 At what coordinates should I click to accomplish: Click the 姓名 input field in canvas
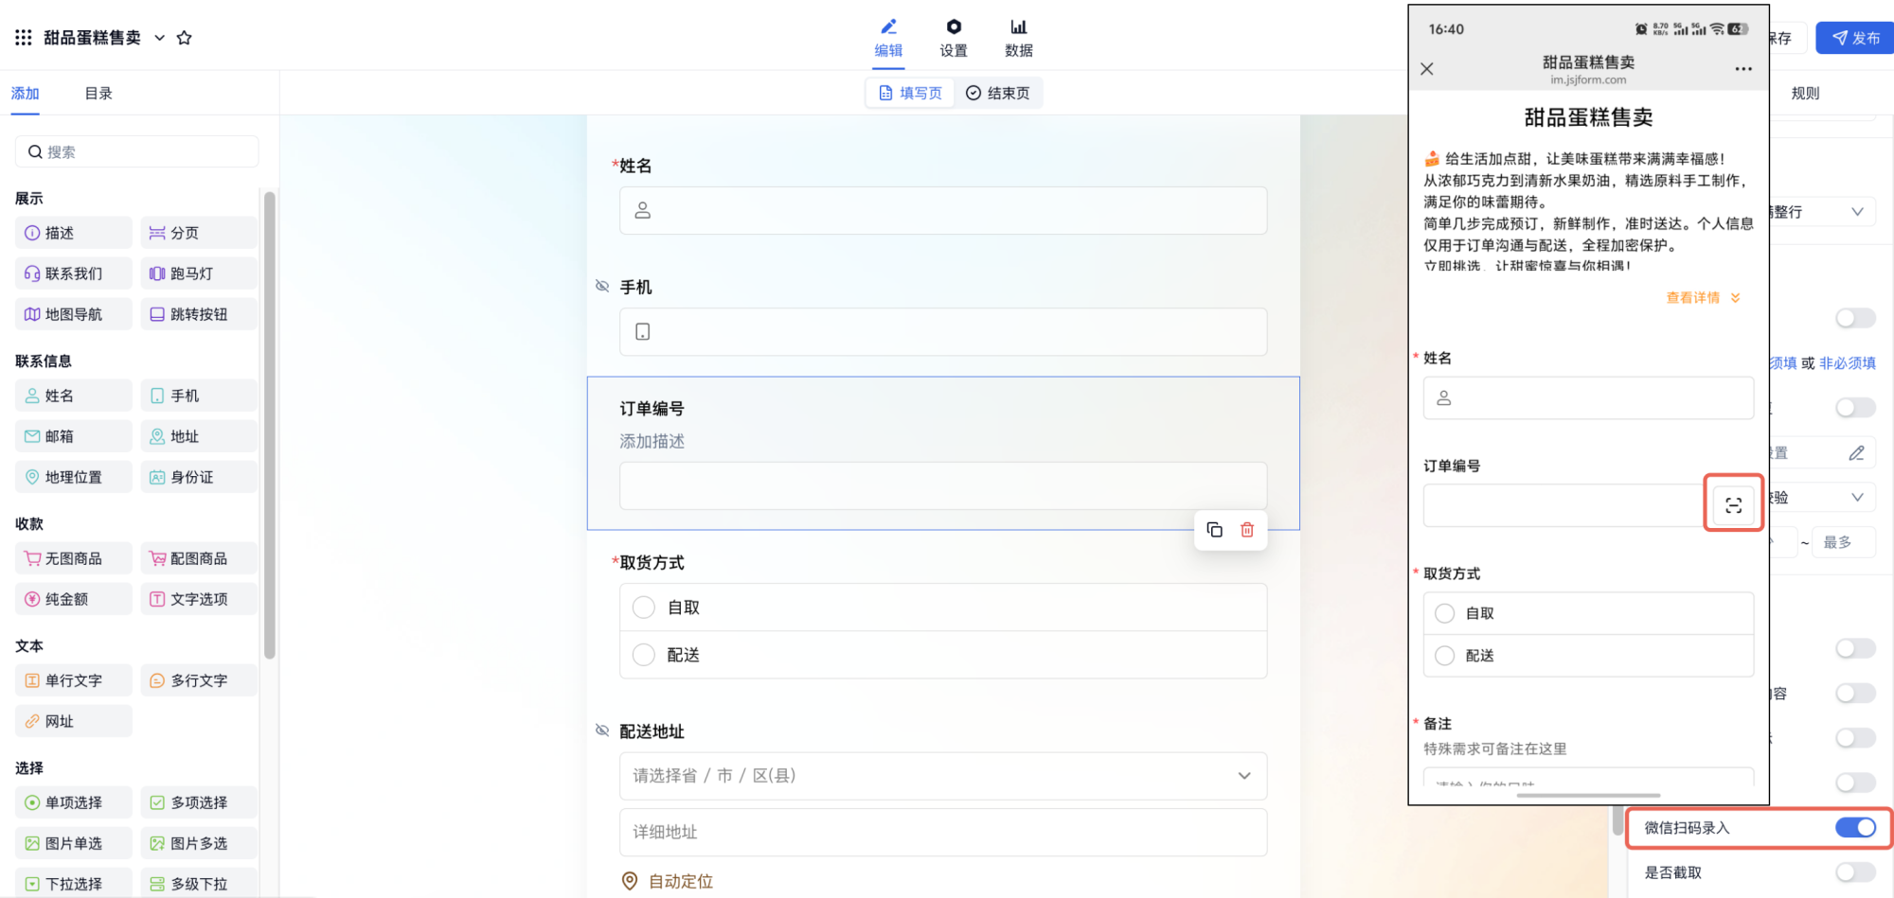point(943,210)
